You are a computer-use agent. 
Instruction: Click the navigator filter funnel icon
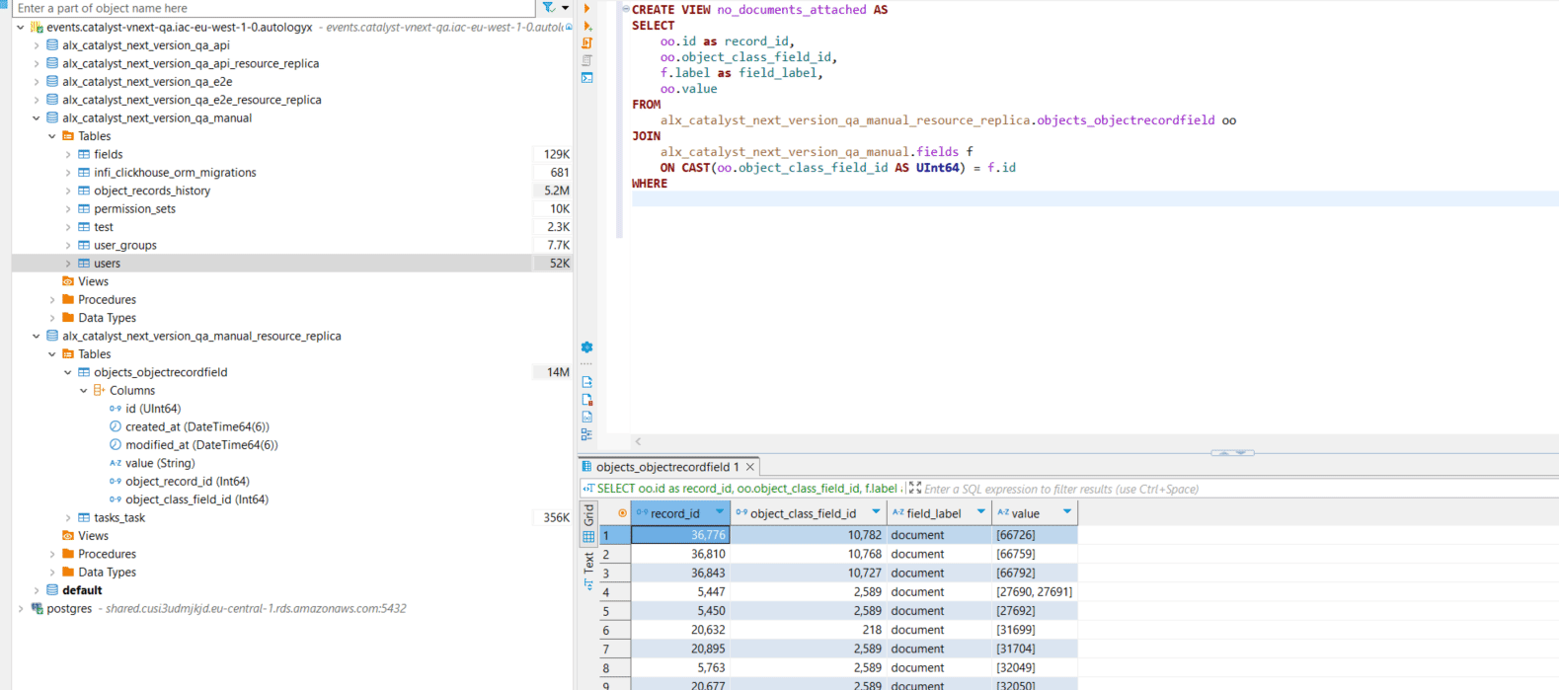click(x=549, y=8)
